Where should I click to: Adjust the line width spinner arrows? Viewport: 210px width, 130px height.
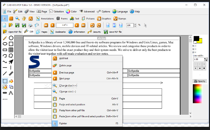206,59
